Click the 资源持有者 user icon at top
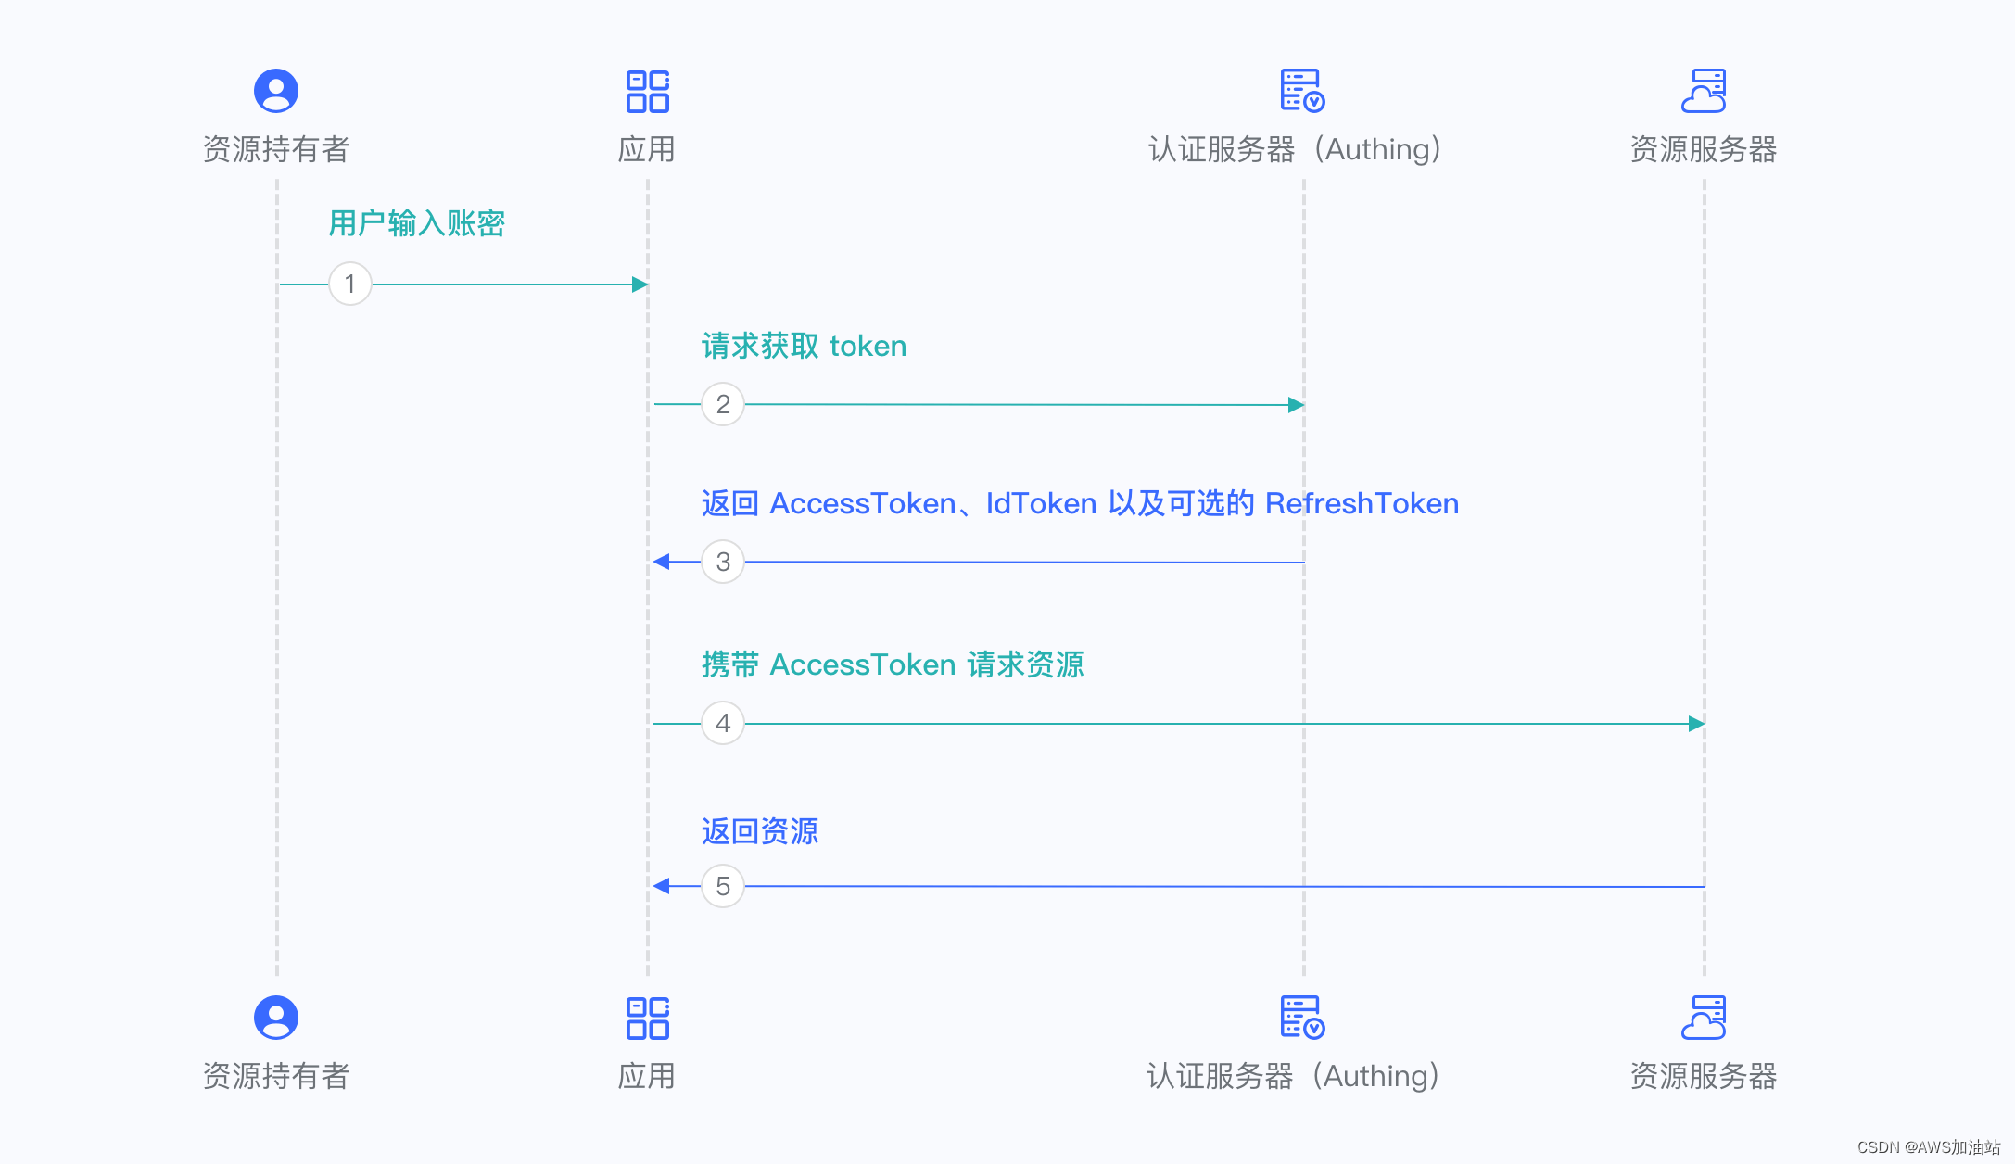The image size is (2015, 1164). (x=275, y=90)
